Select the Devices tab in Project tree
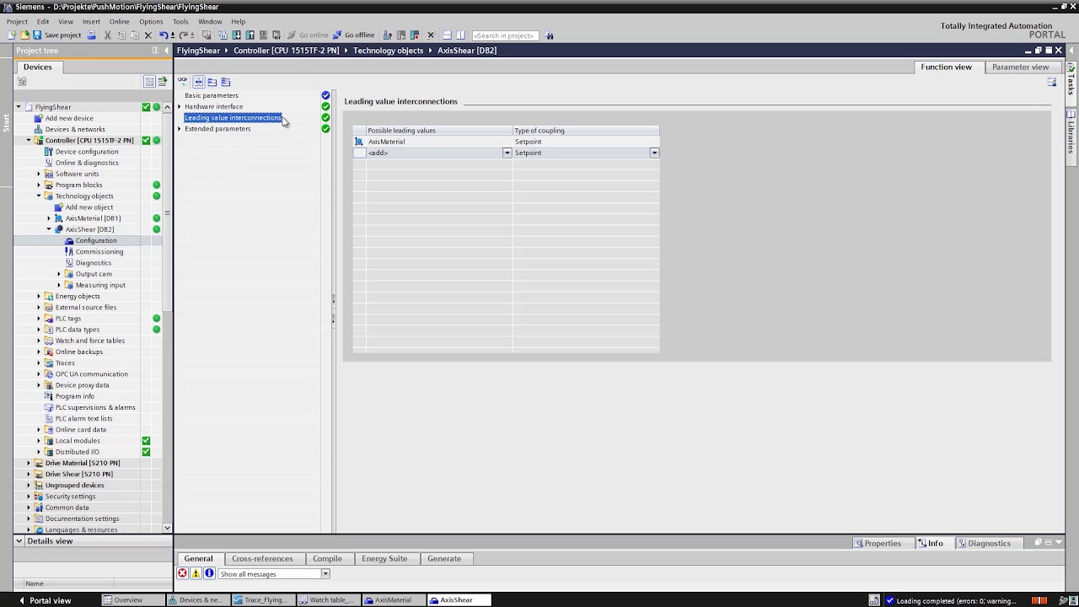1079x607 pixels. [x=37, y=67]
